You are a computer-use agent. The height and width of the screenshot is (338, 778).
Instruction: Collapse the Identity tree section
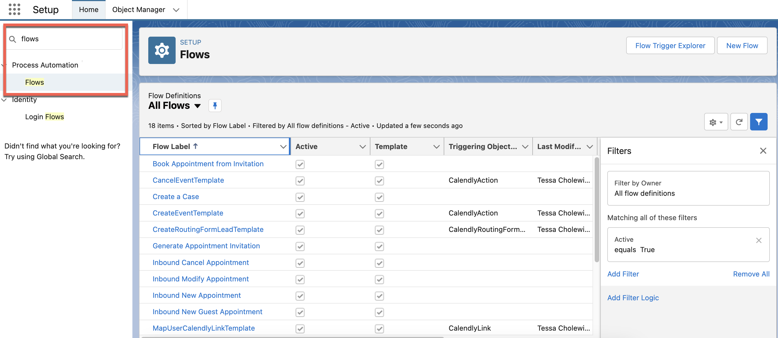click(x=4, y=100)
